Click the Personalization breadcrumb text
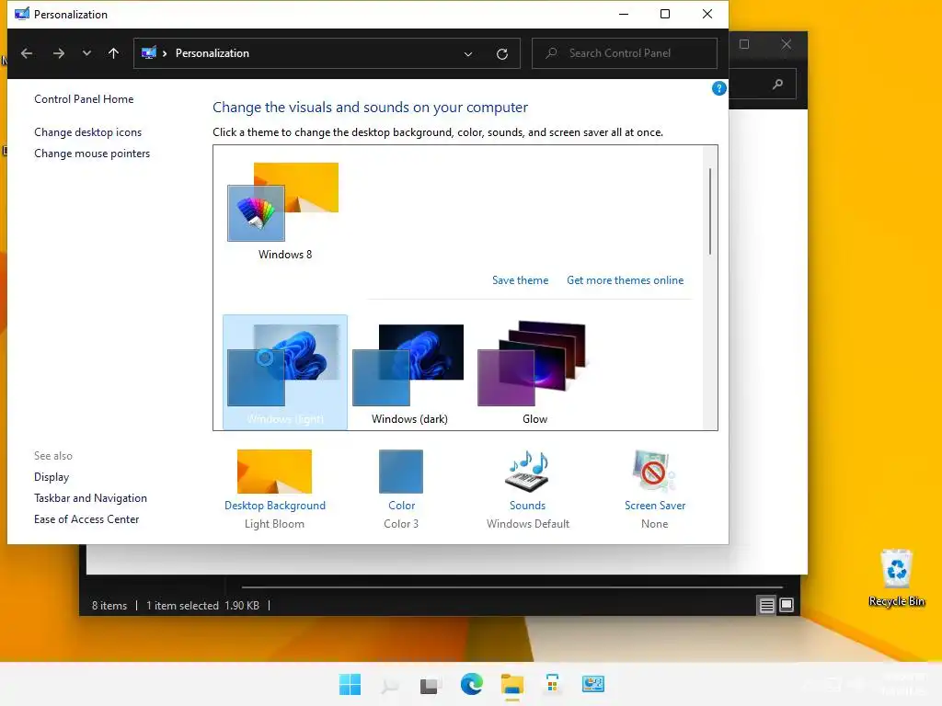 [x=213, y=53]
